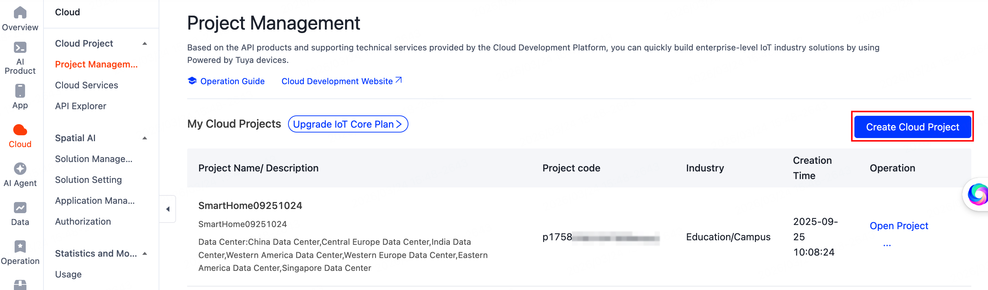
Task: Open Application Mana... in the sidebar
Action: (x=95, y=201)
